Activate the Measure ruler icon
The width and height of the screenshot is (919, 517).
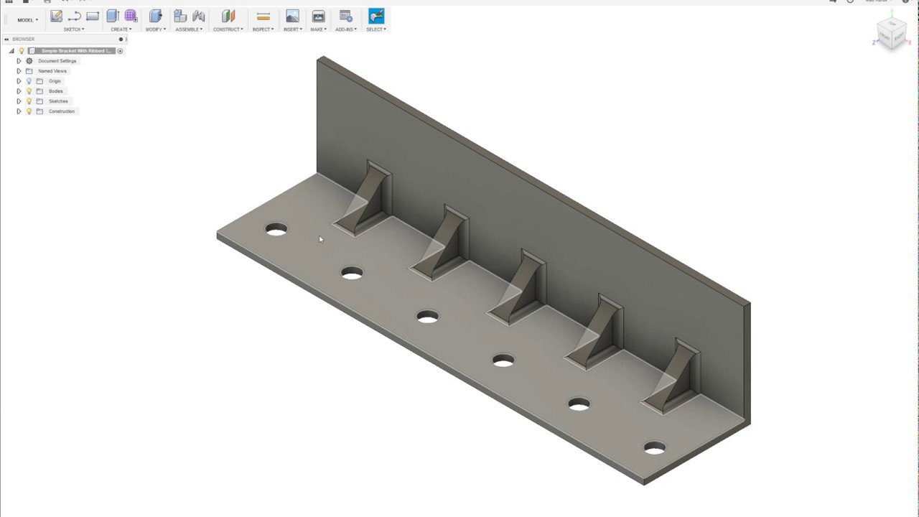tap(263, 16)
